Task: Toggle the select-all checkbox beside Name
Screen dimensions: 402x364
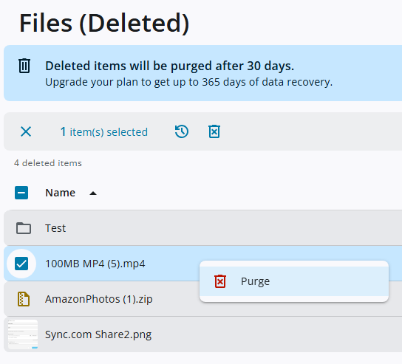Action: click(21, 193)
